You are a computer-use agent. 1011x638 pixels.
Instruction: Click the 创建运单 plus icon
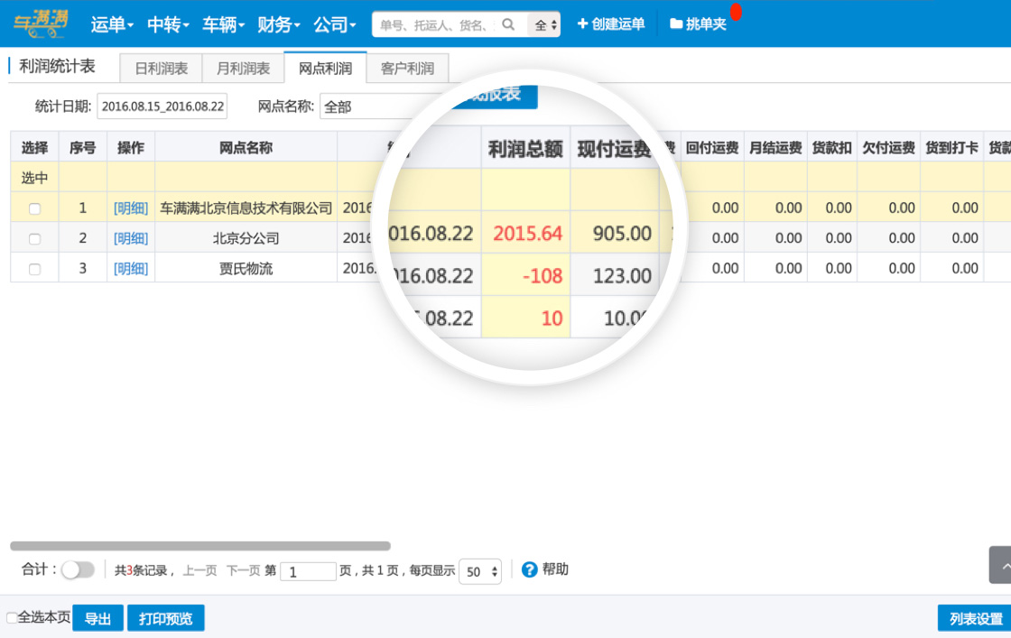click(x=582, y=24)
